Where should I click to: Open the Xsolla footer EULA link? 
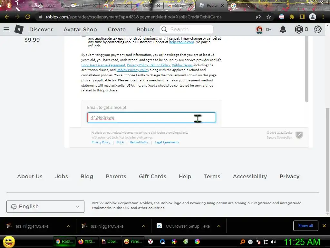tap(120, 142)
